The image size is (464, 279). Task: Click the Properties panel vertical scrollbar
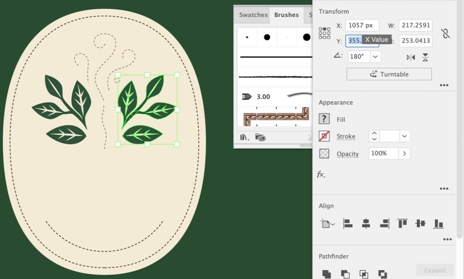pos(459,118)
